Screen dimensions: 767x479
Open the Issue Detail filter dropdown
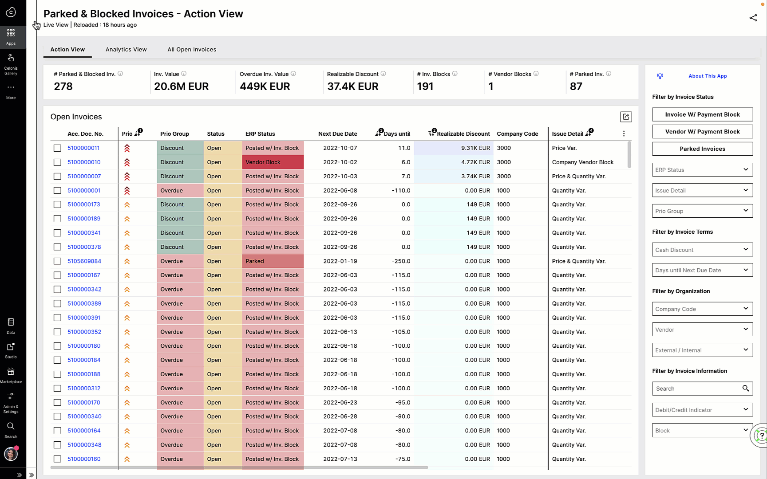click(x=702, y=190)
